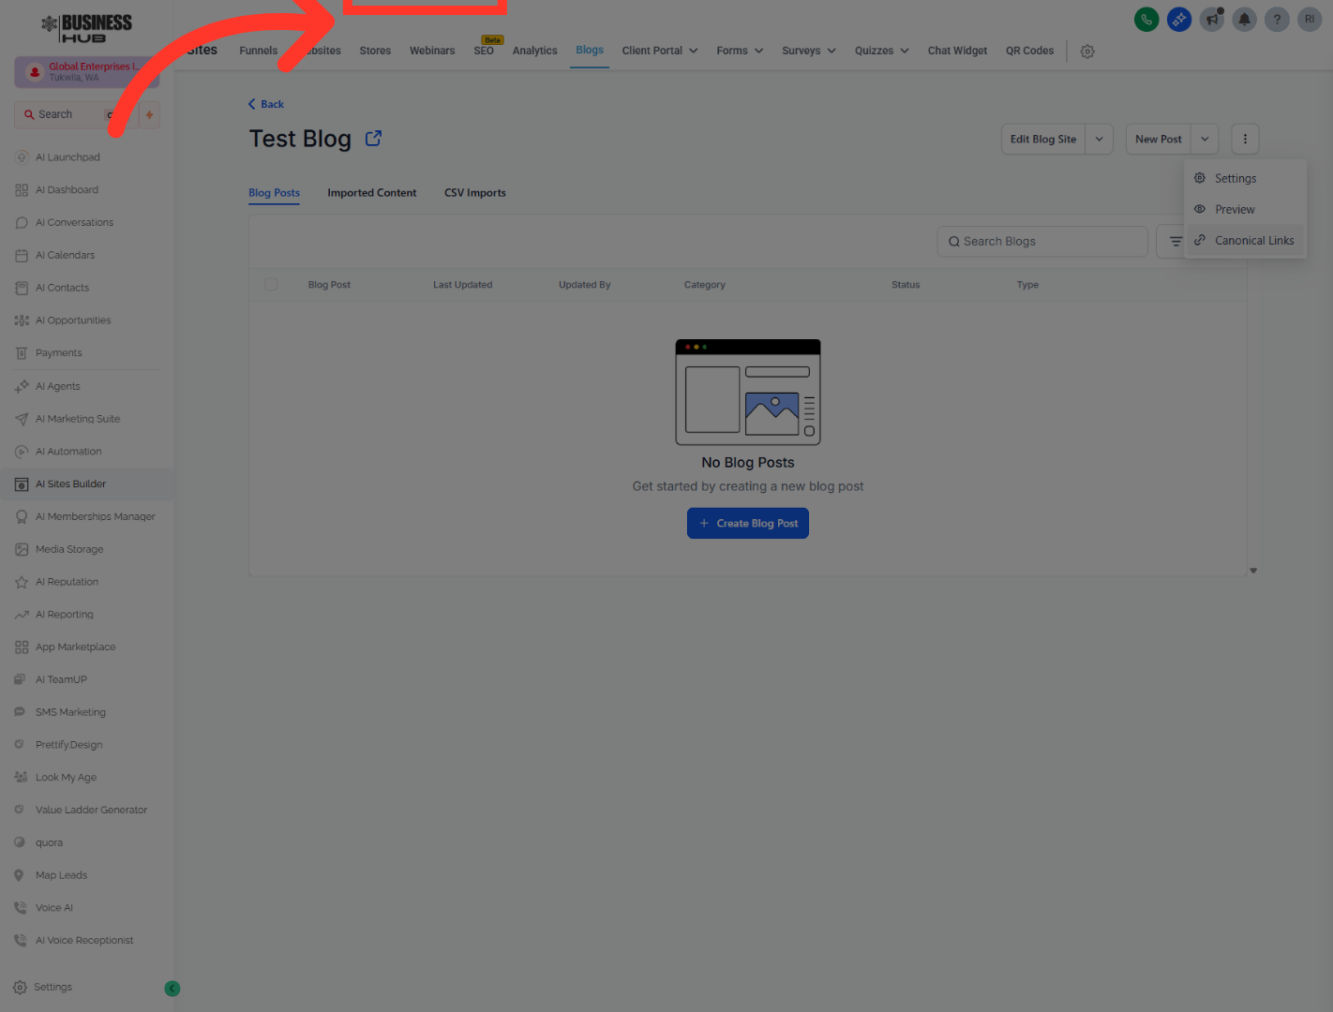Screen dimensions: 1333x1012
Task: Select Canonical Links from the options menu
Action: pos(1246,241)
